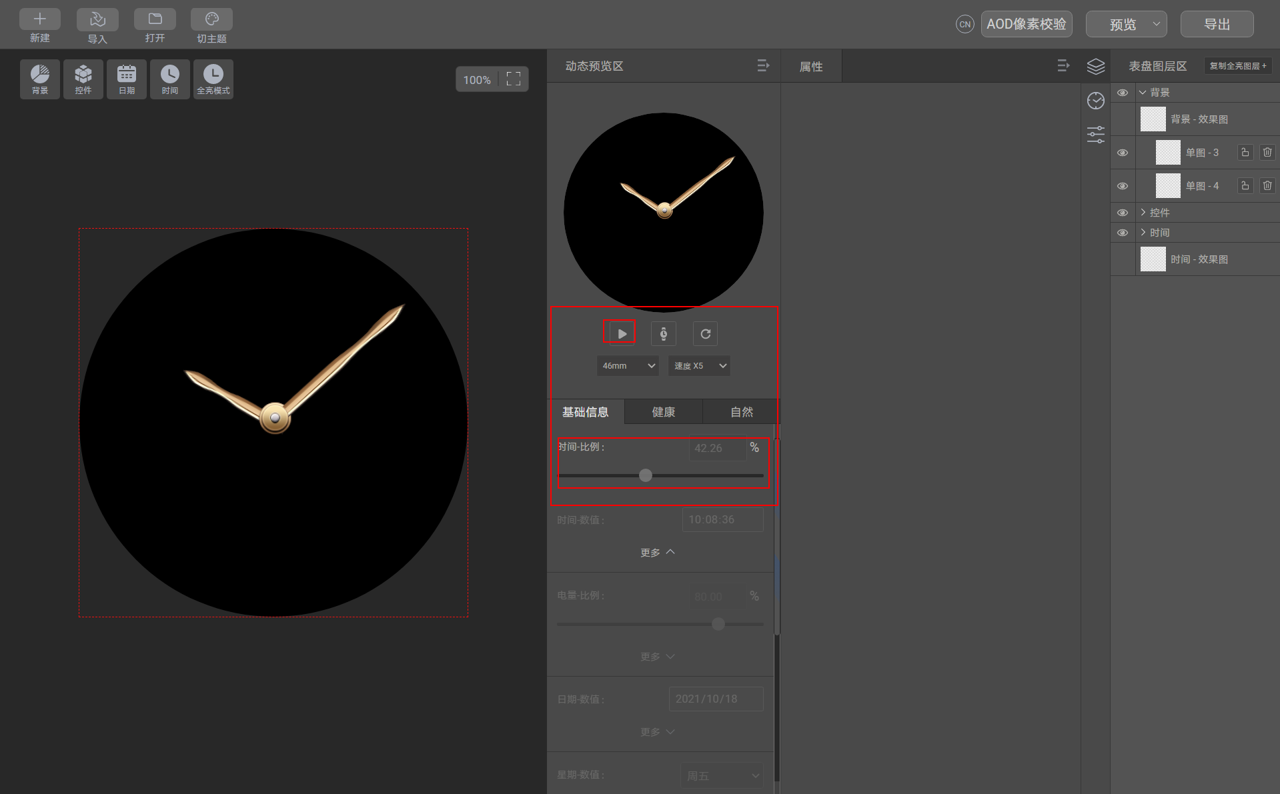Open the 46mm size dropdown
This screenshot has height=794, width=1280.
pyautogui.click(x=628, y=365)
